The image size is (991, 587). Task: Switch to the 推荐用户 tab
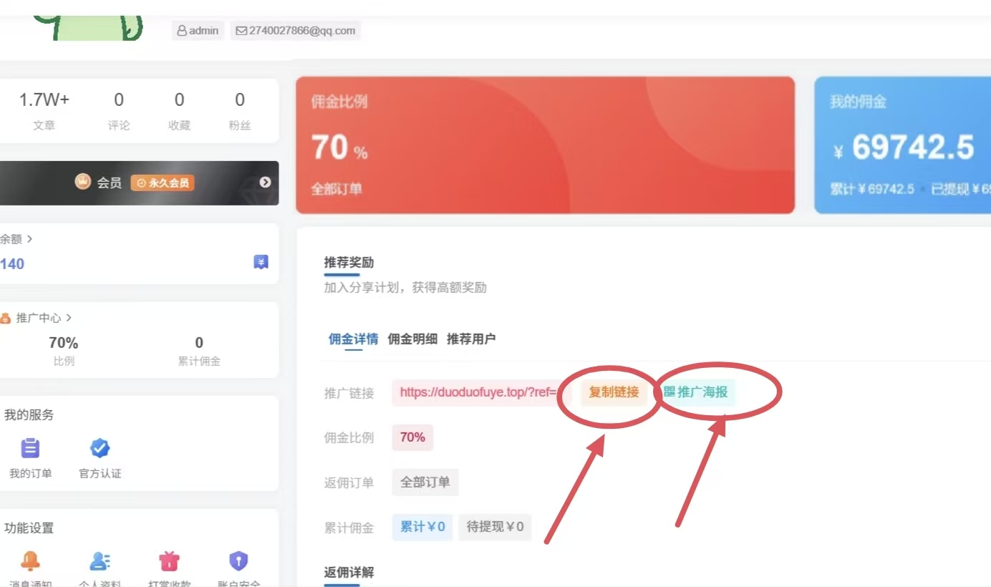(x=470, y=339)
